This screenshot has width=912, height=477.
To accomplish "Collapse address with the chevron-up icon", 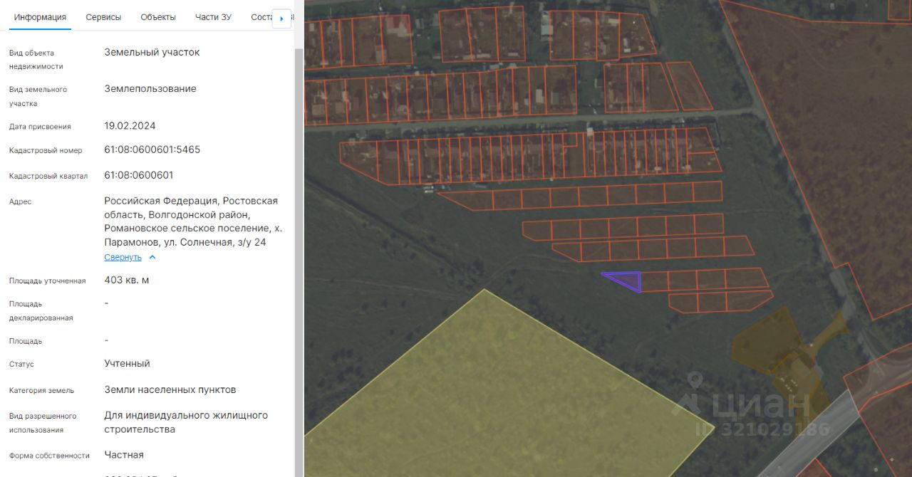I will [152, 257].
